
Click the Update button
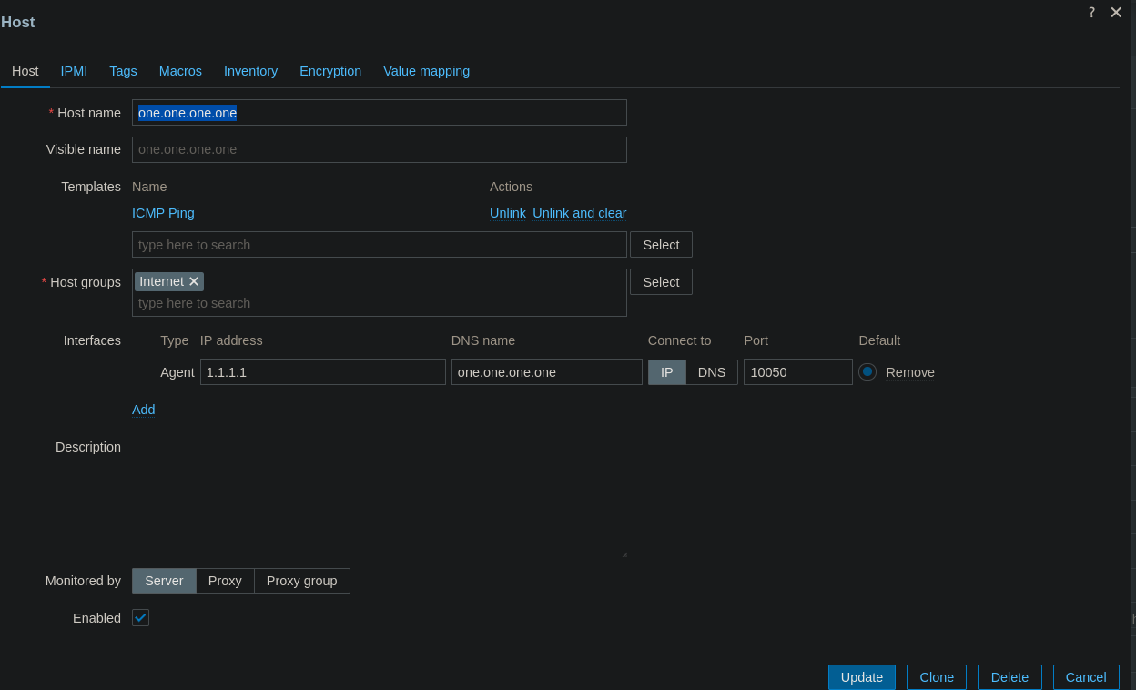pyautogui.click(x=862, y=677)
